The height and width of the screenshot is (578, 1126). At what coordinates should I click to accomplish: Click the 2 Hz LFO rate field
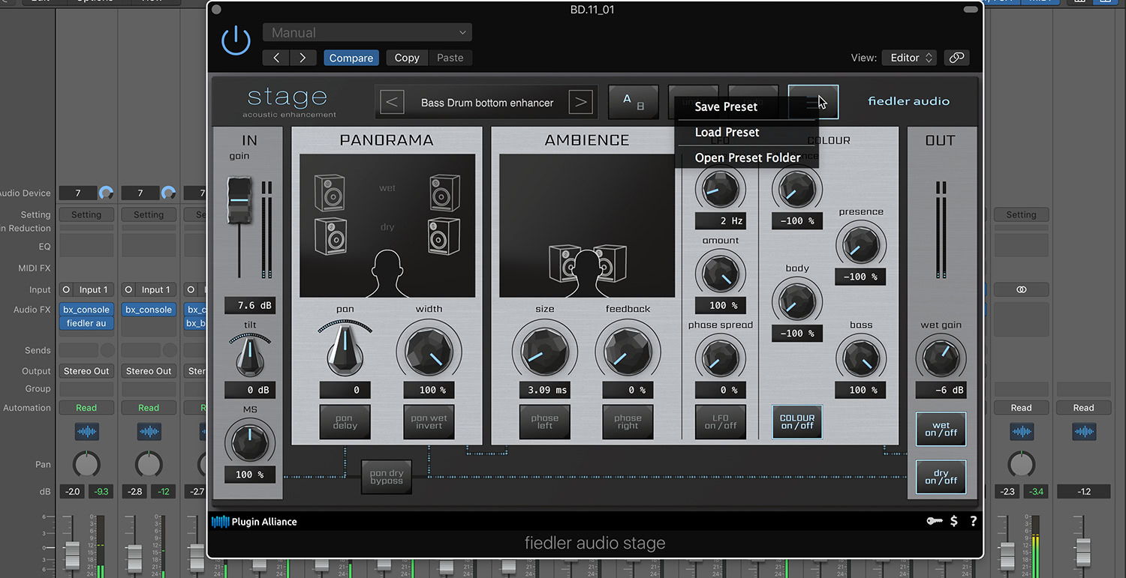[x=721, y=220]
